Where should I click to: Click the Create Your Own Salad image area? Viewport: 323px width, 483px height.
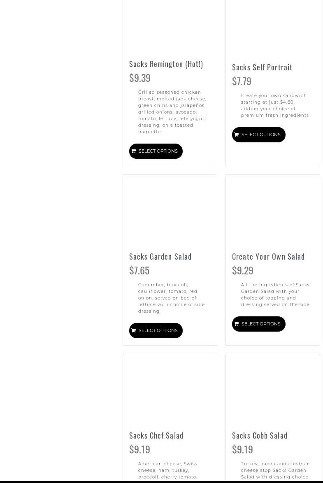[272, 211]
